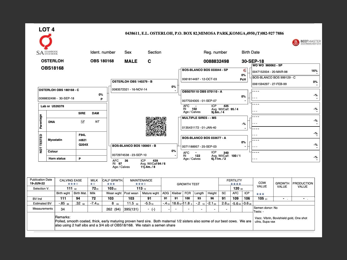Click the Calf Growth star rating

tap(111, 184)
